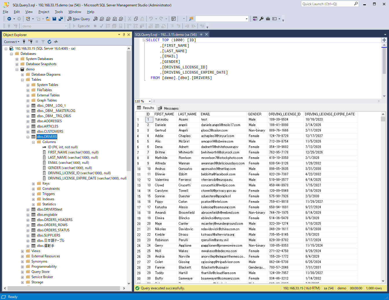Click the Activity Monitor pulse icon in Object Explorer
Image resolution: width=389 pixels, height=300 pixels.
(56, 42)
